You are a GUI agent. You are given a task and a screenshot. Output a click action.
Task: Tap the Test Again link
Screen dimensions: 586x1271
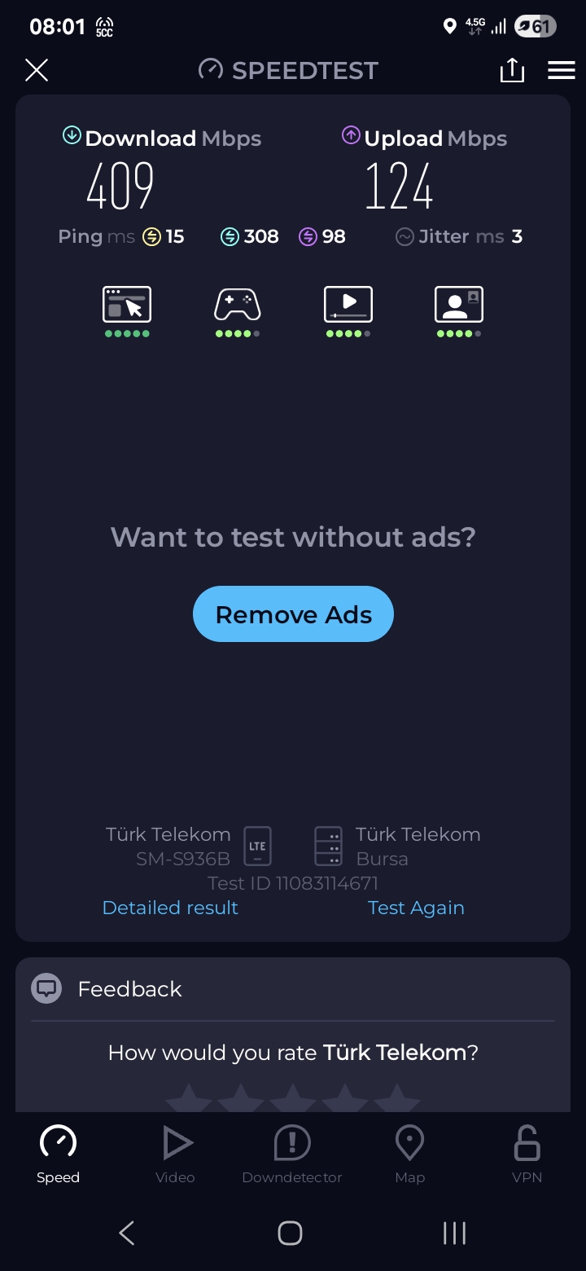(416, 908)
